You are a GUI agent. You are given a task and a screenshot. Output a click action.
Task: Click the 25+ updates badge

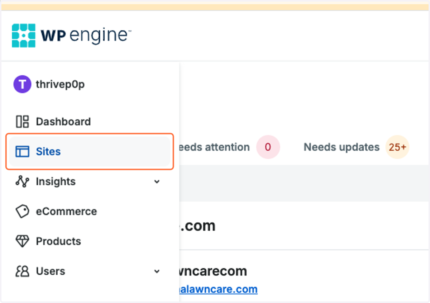397,147
